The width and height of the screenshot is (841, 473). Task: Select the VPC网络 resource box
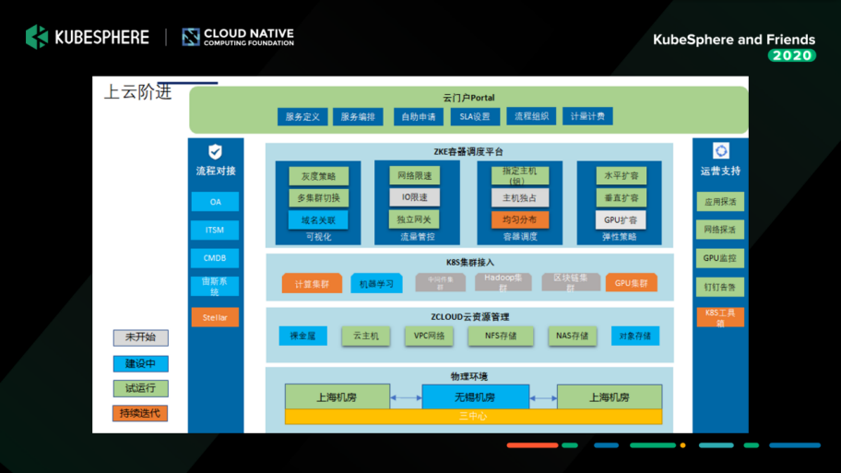click(428, 336)
